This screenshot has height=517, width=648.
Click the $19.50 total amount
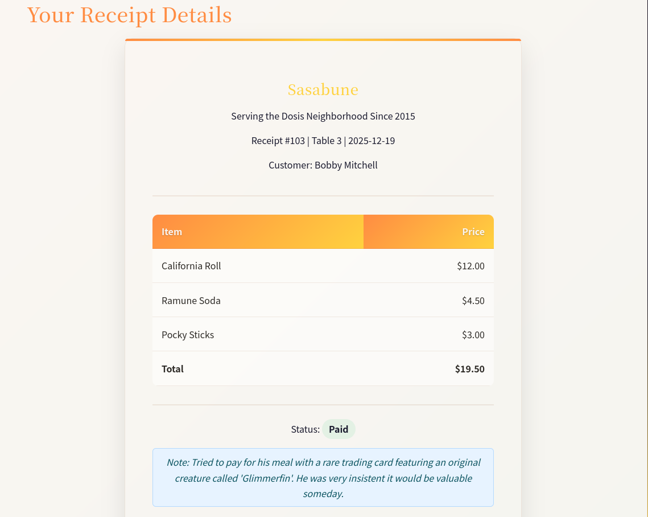(x=469, y=369)
